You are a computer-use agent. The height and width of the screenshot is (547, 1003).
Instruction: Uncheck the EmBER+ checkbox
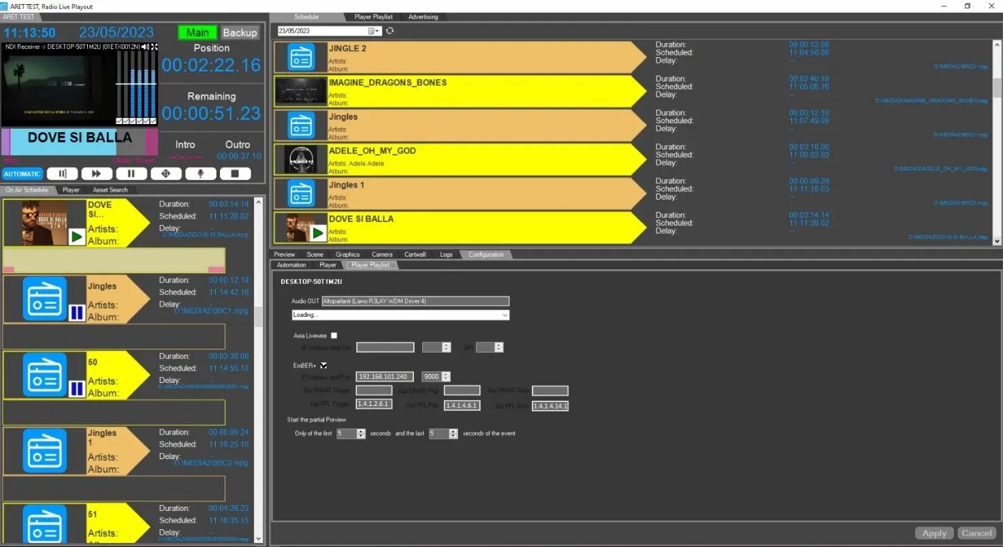(x=323, y=365)
